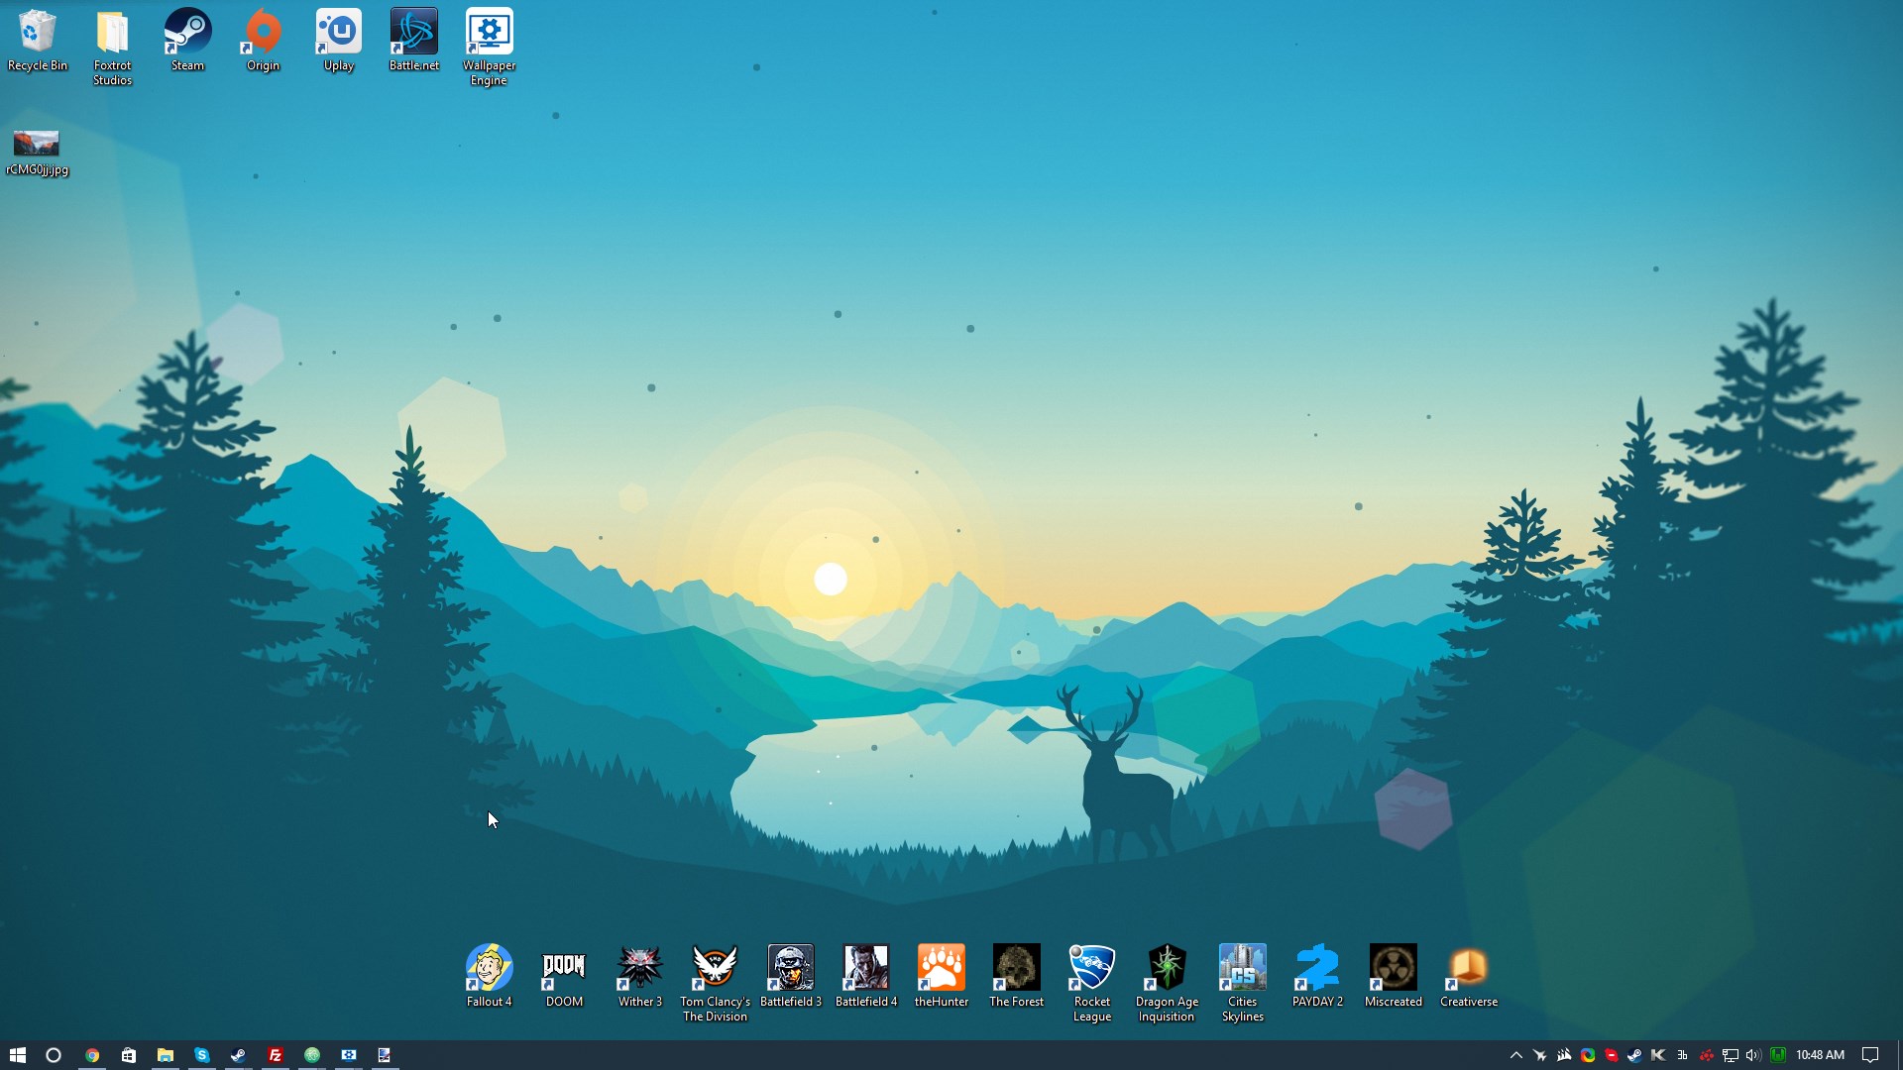The image size is (1903, 1070).
Task: Select The Forest game shortcut
Action: [1016, 976]
